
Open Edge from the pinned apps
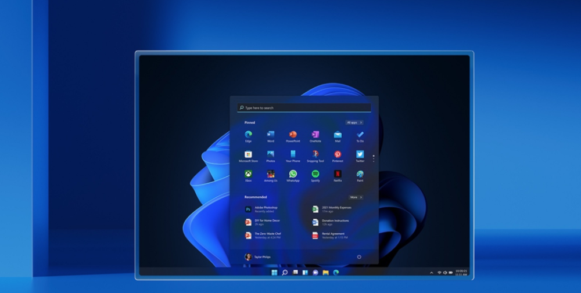point(248,136)
